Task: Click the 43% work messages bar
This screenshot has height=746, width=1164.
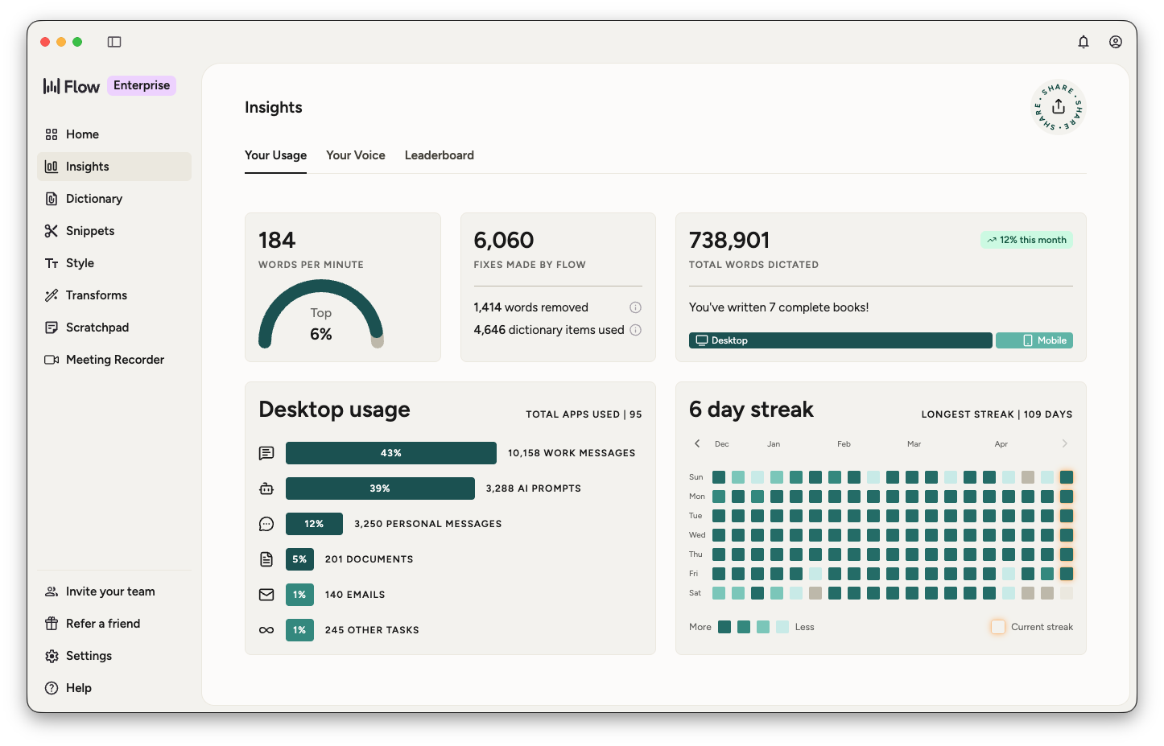Action: [x=391, y=453]
